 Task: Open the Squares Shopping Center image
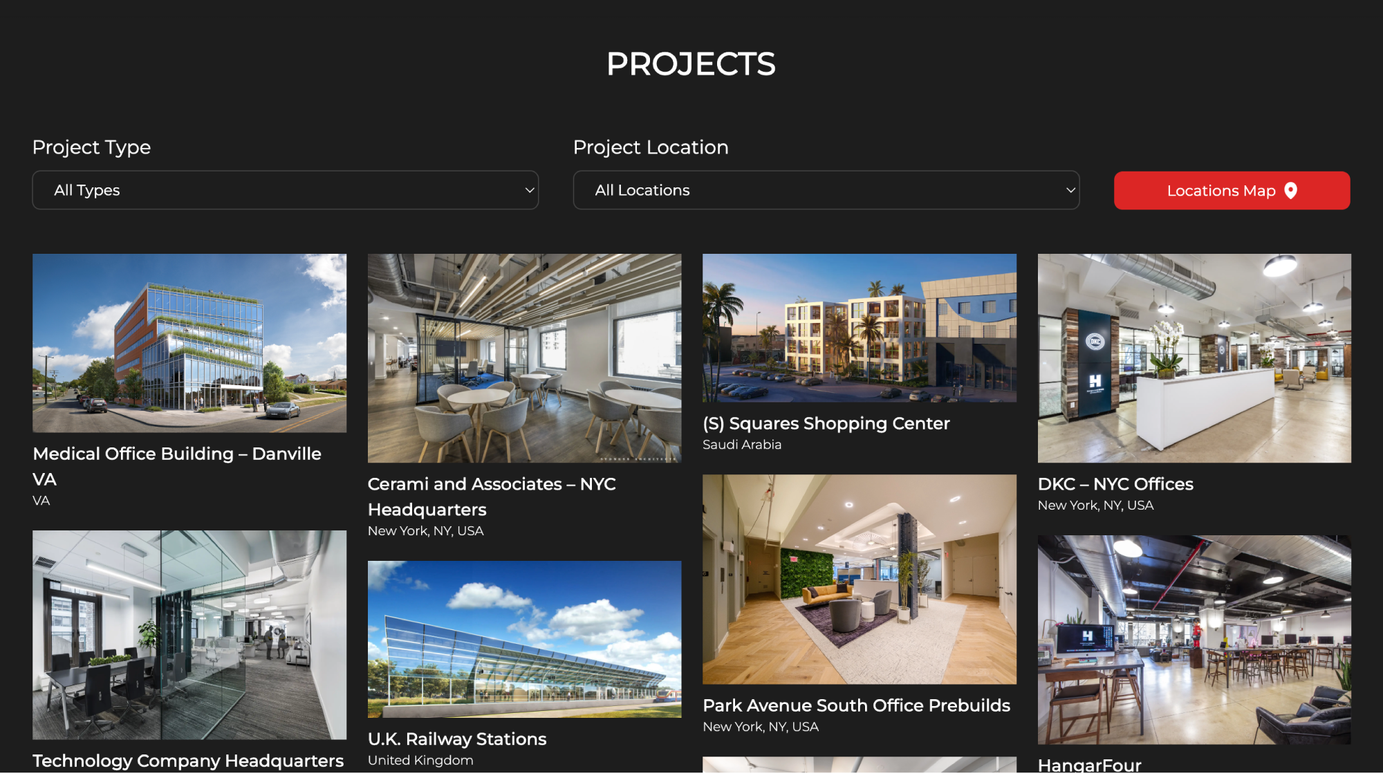(x=859, y=328)
